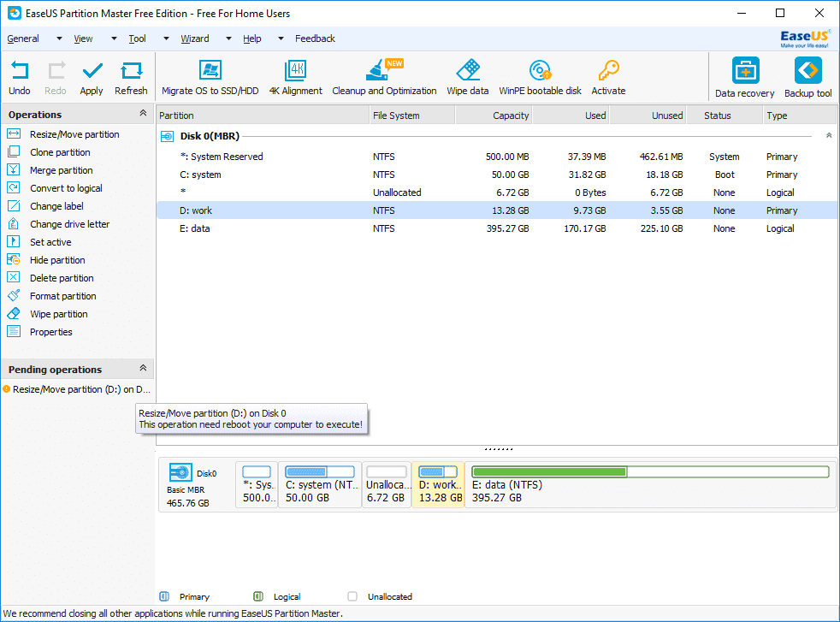This screenshot has width=840, height=622.
Task: Open WinPE bootable disk creator
Action: 540,70
